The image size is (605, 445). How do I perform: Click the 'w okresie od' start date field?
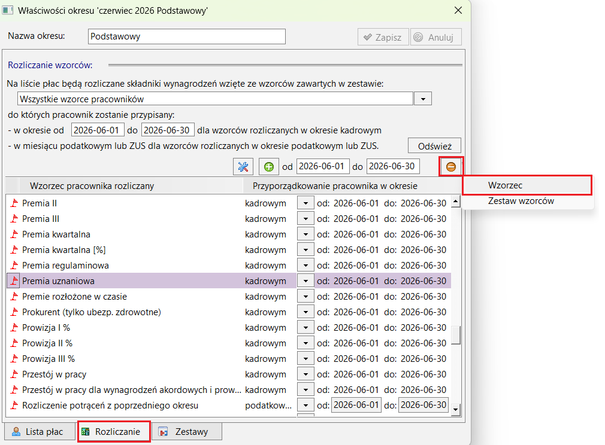[98, 130]
